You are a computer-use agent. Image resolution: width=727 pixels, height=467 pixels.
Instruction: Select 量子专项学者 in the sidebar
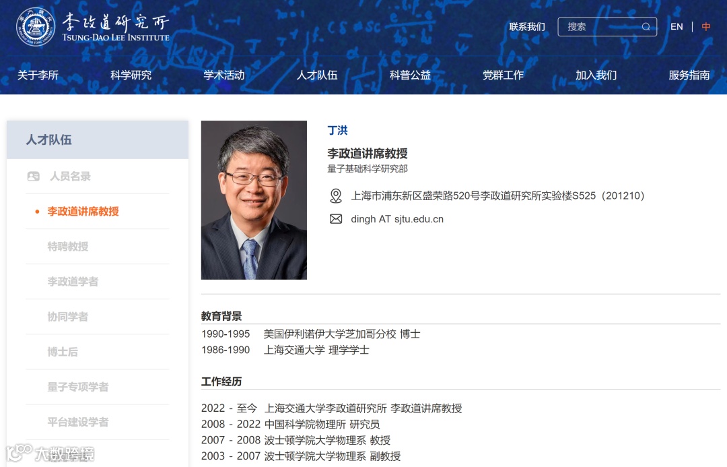[x=78, y=387]
